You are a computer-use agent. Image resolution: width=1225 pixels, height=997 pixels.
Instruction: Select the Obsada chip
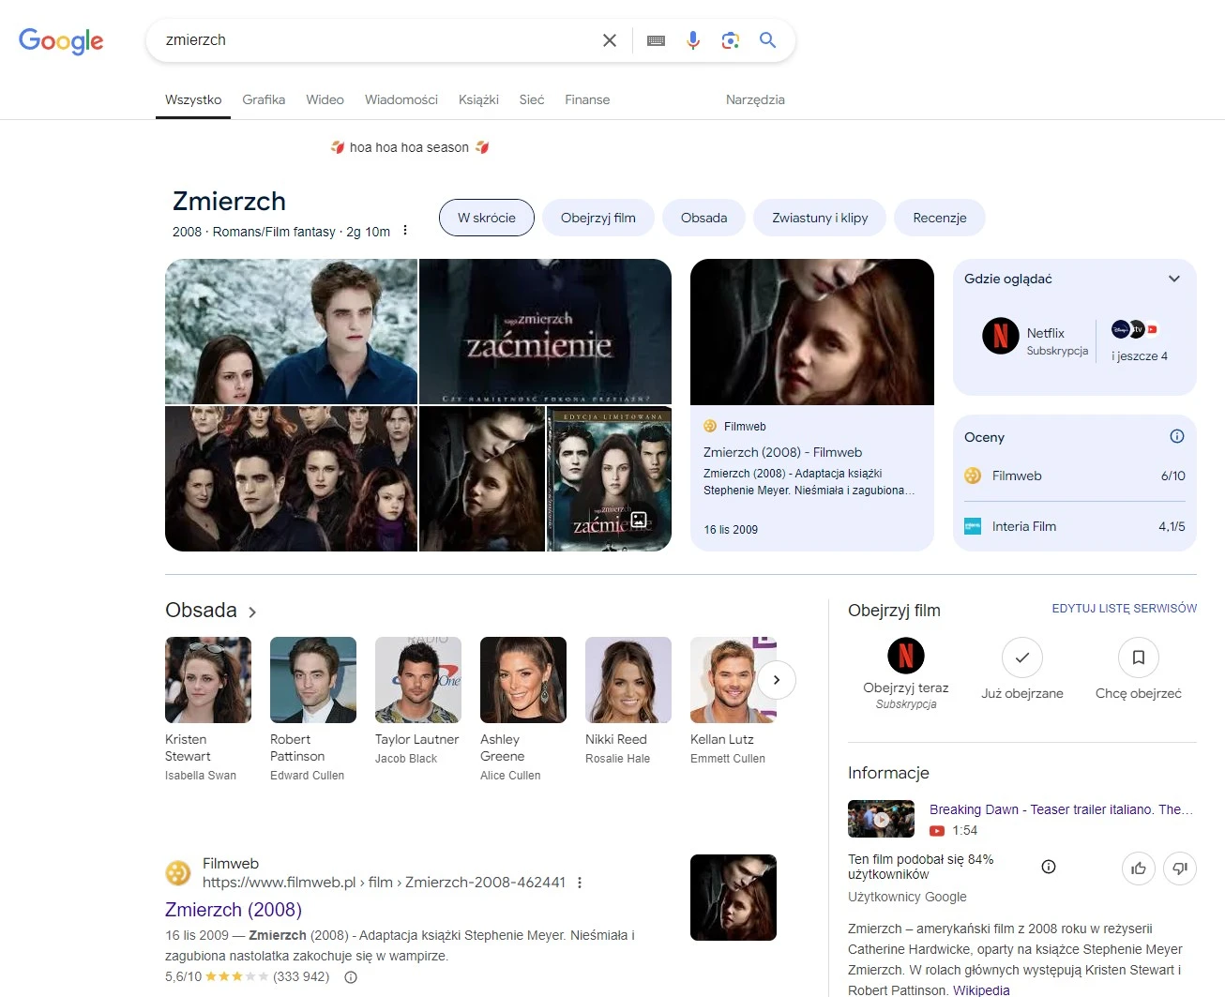pyautogui.click(x=704, y=218)
